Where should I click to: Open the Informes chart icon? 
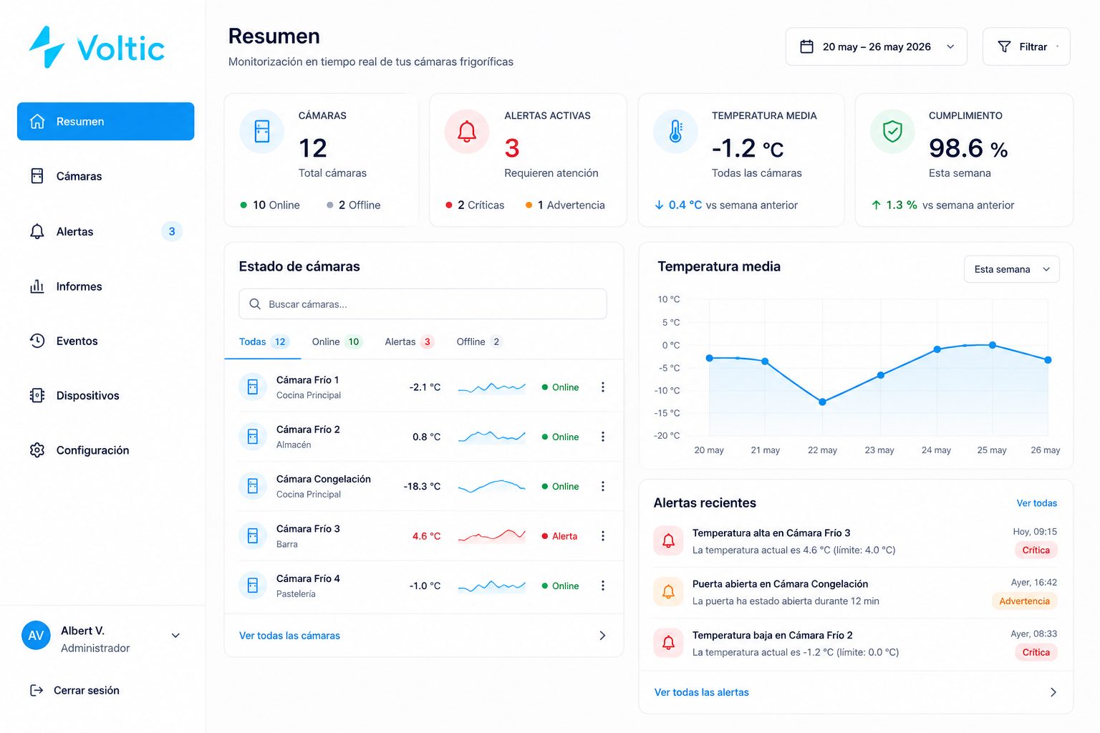(x=37, y=286)
